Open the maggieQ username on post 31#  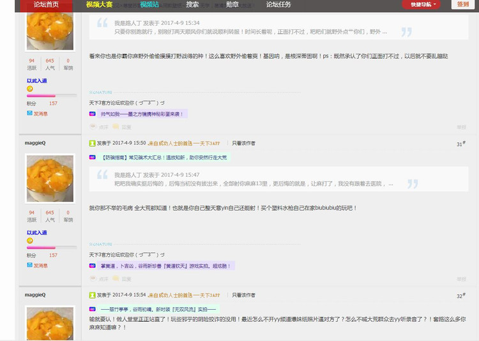pyautogui.click(x=35, y=142)
